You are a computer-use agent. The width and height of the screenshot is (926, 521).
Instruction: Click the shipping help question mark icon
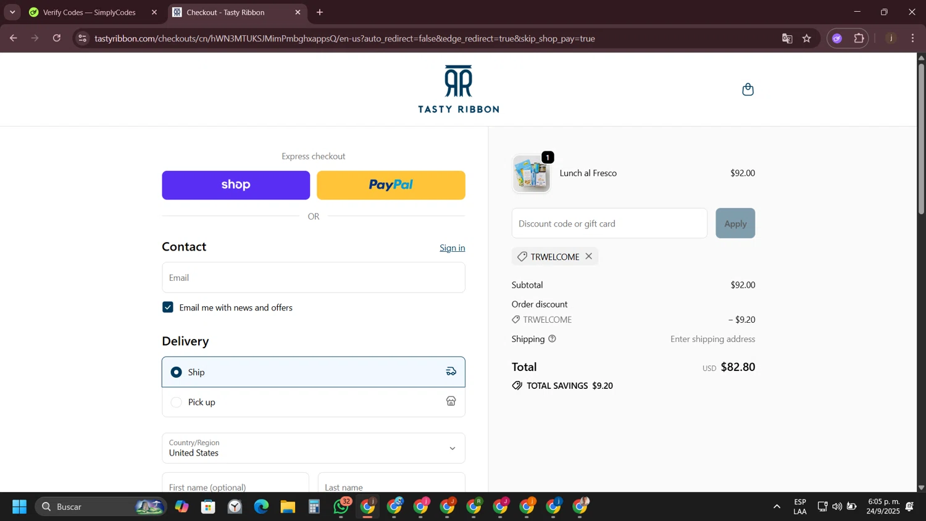click(552, 339)
